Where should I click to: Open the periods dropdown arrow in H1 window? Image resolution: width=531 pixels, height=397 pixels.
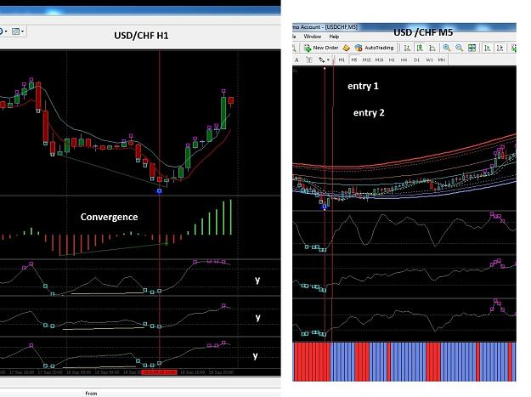[6, 31]
